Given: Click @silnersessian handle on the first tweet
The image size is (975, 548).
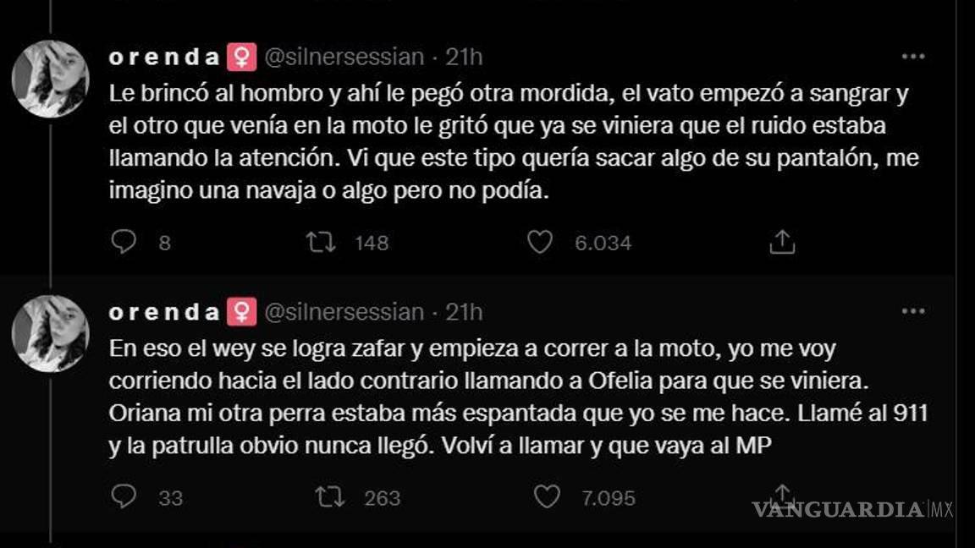Looking at the screenshot, I should pyautogui.click(x=344, y=57).
